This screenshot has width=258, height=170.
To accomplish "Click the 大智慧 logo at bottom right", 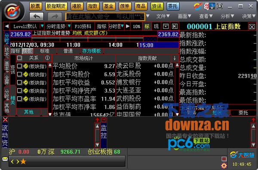I will (x=242, y=155).
